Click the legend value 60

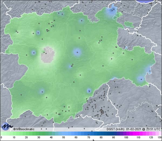click(76, 137)
